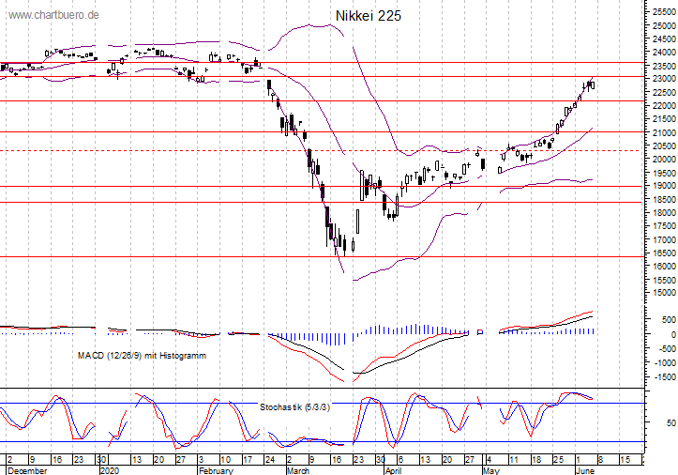Select the 25500 price axis label
678x475 pixels.
pyautogui.click(x=664, y=12)
